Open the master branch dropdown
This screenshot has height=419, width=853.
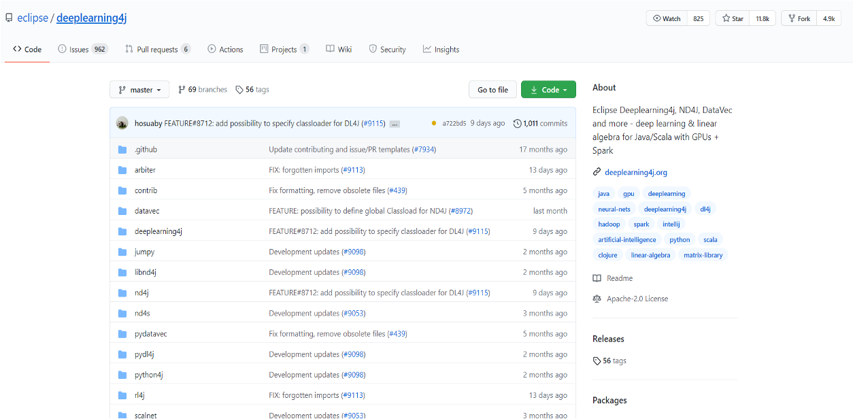139,90
